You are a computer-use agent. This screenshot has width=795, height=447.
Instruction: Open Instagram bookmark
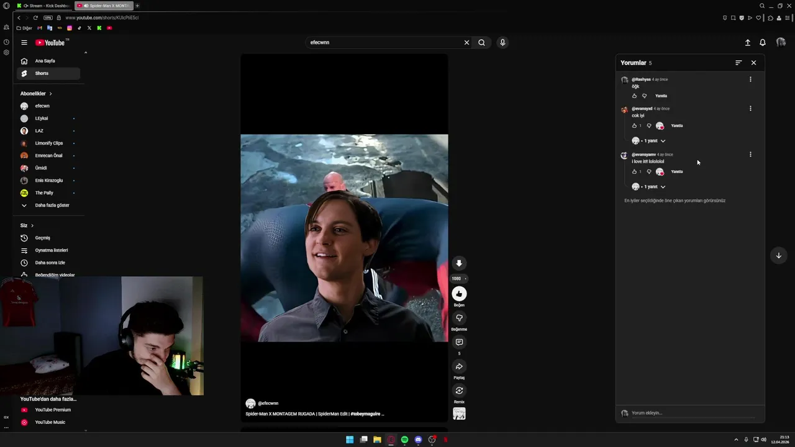(x=70, y=28)
